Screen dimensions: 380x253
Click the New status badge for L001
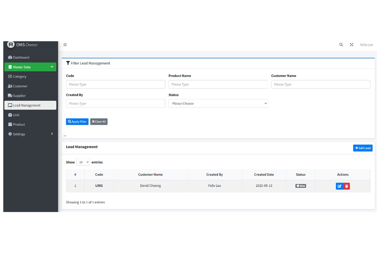tap(300, 186)
